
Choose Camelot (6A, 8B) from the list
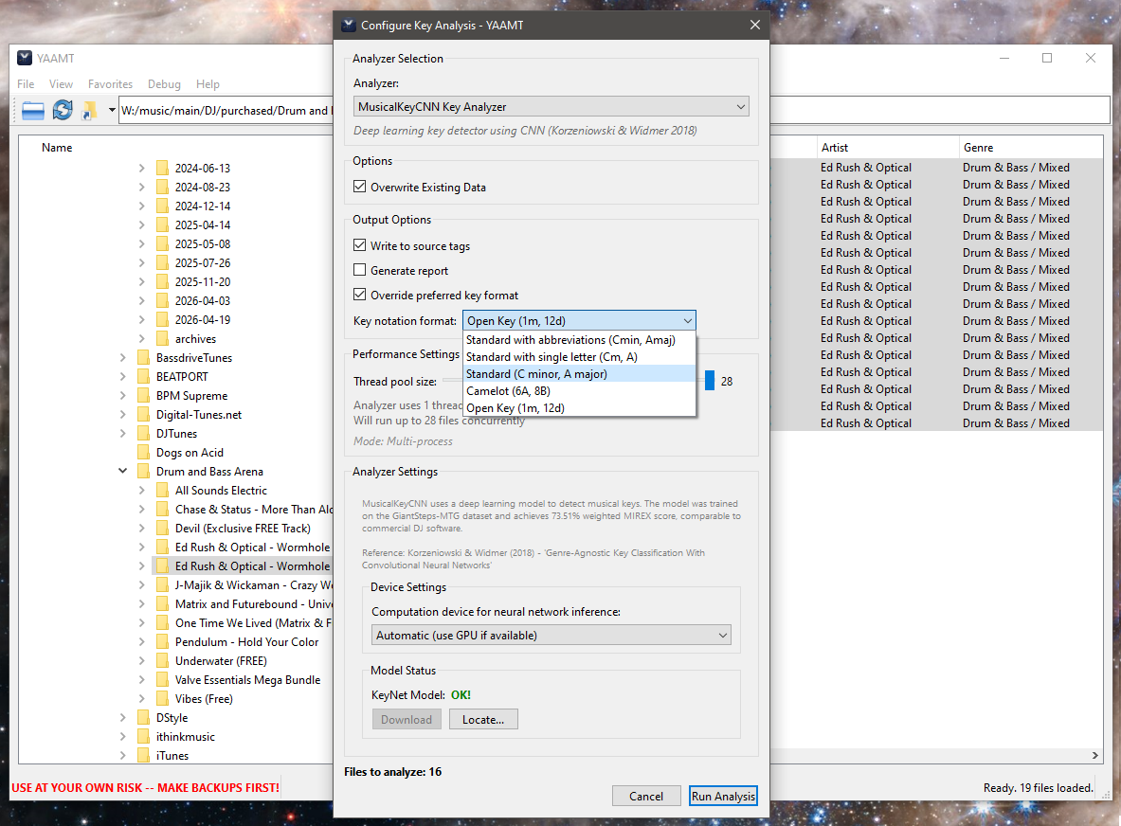coord(579,391)
